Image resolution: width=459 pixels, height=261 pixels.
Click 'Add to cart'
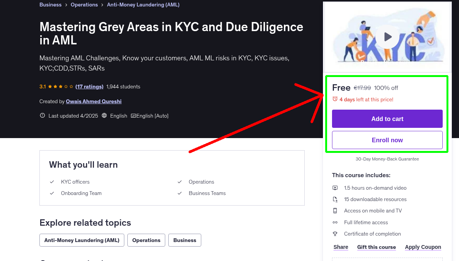[387, 119]
